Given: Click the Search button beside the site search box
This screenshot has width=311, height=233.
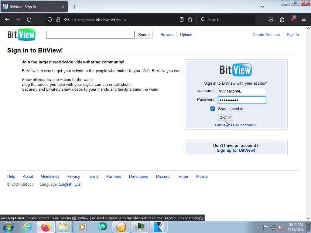Looking at the screenshot, I should (144, 35).
